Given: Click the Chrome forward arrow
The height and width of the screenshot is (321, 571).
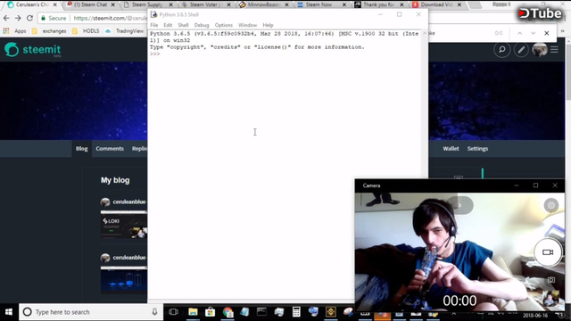Looking at the screenshot, I should point(18,18).
